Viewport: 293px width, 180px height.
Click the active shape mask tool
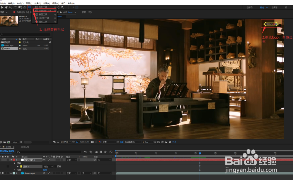click(x=29, y=7)
